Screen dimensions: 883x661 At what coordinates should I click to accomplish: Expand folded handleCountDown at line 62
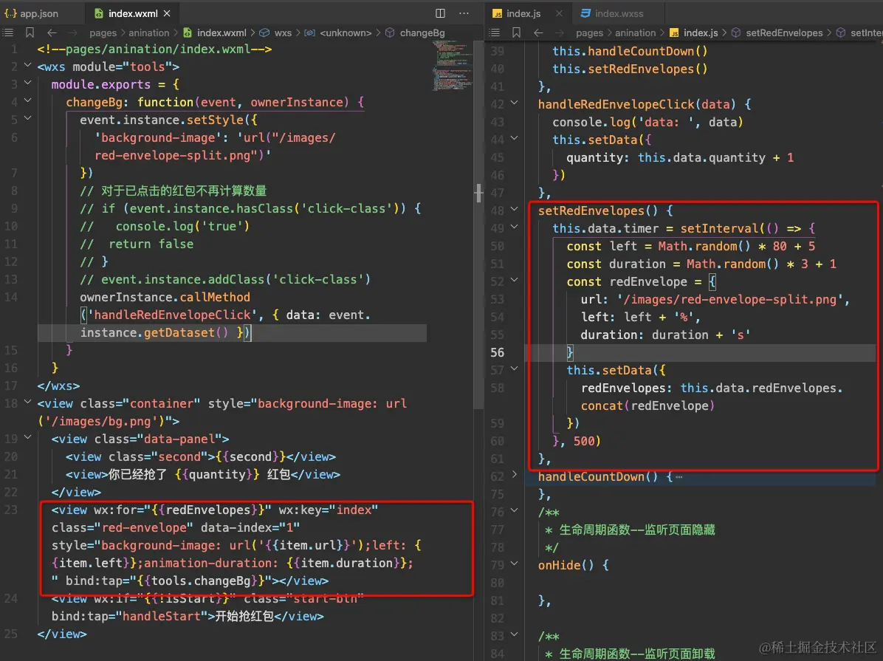(514, 475)
